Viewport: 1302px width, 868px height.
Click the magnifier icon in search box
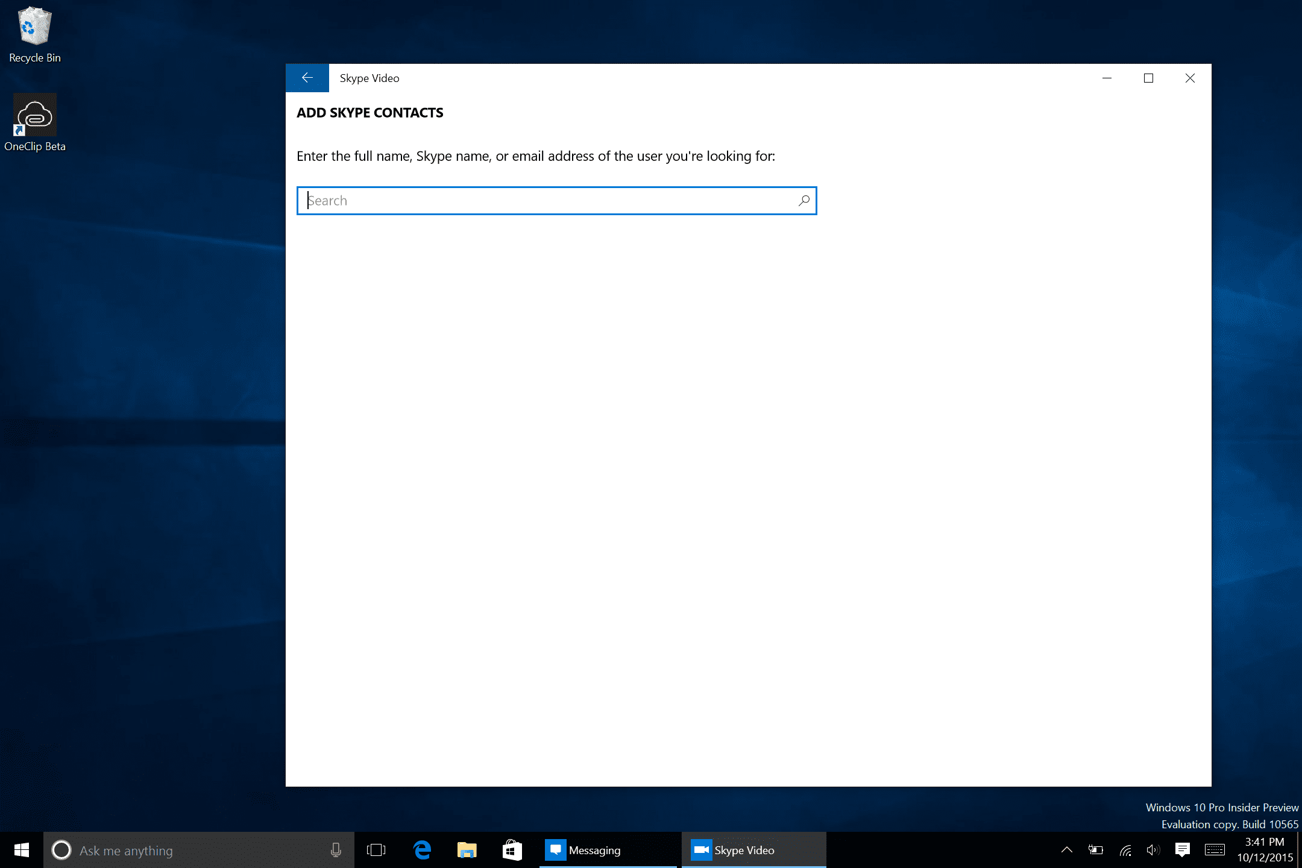click(x=804, y=201)
